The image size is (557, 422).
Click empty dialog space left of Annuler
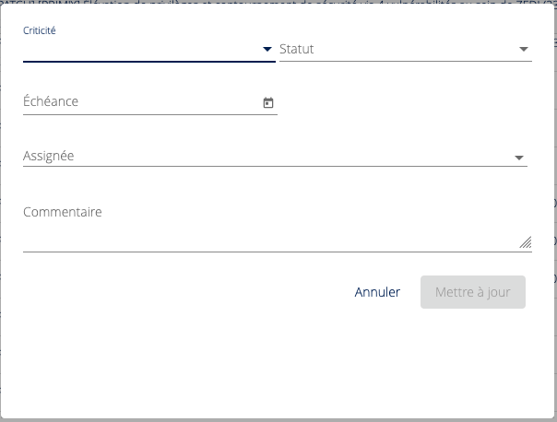tap(184, 292)
